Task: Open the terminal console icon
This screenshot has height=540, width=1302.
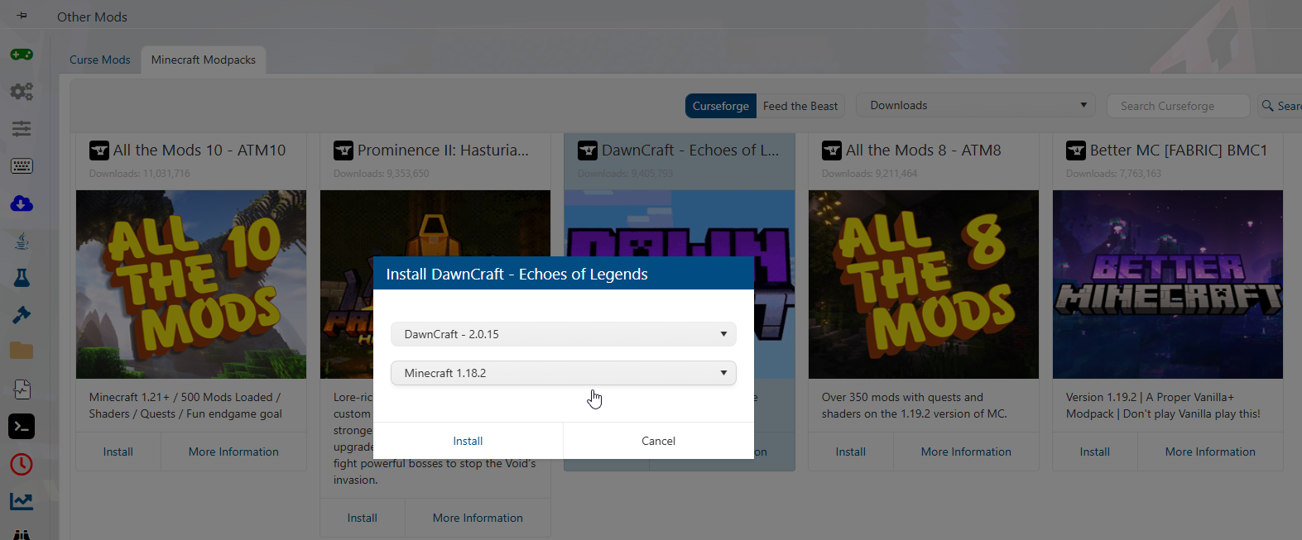Action: tap(22, 427)
